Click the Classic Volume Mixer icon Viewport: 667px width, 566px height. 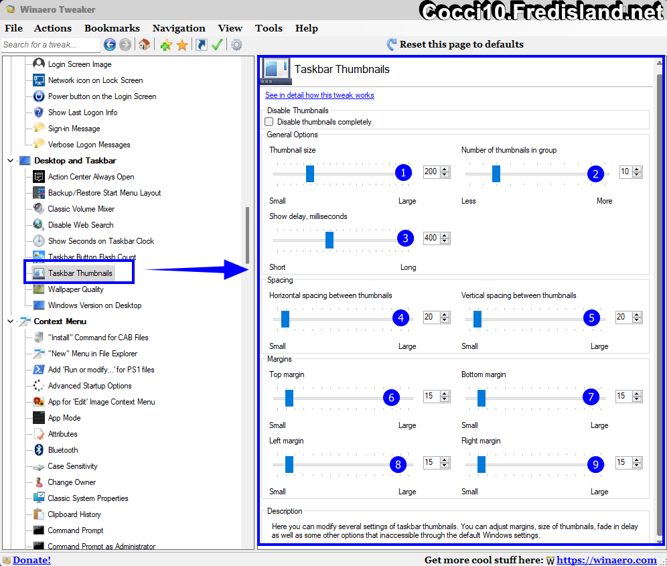click(x=39, y=208)
